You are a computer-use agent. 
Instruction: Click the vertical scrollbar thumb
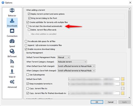129,29
